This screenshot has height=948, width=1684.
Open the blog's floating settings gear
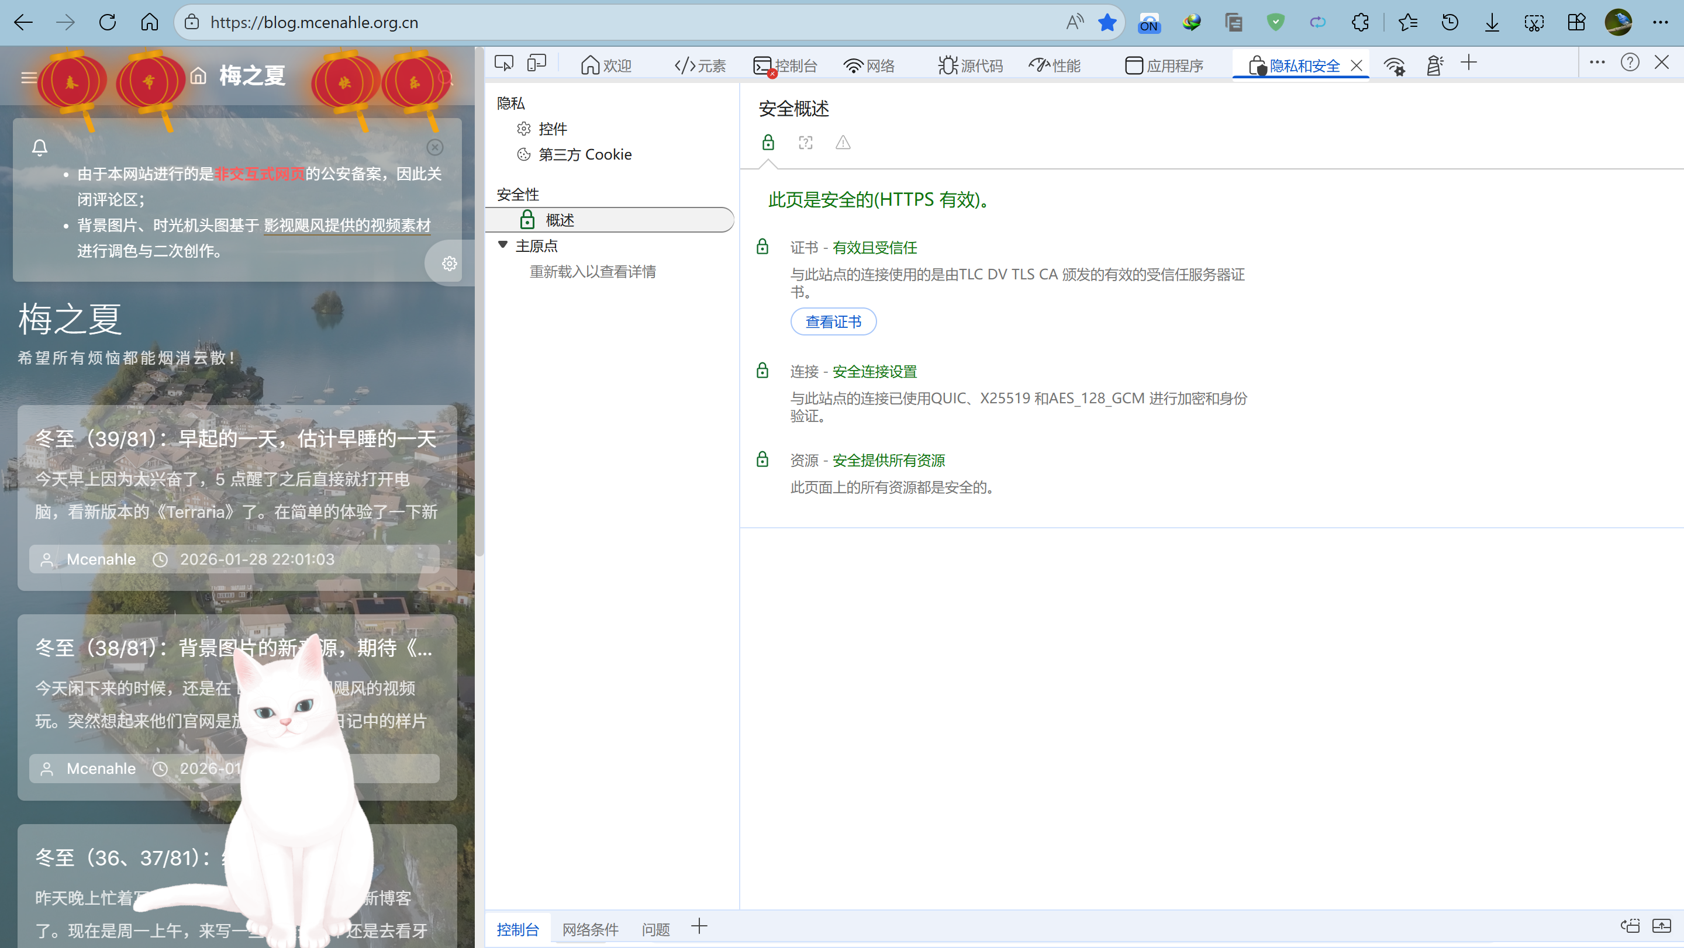click(448, 263)
